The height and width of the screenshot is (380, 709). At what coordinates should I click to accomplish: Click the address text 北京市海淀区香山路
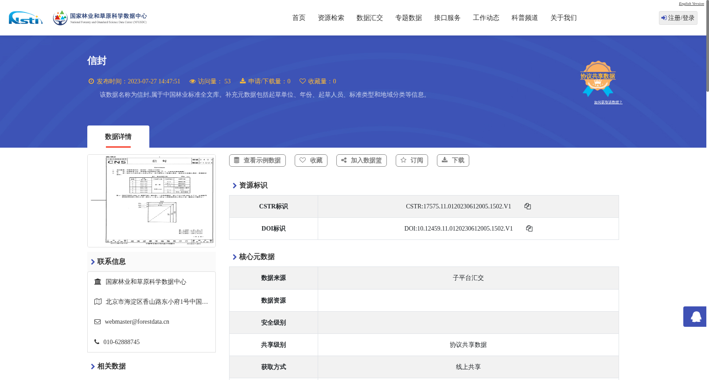tap(157, 302)
